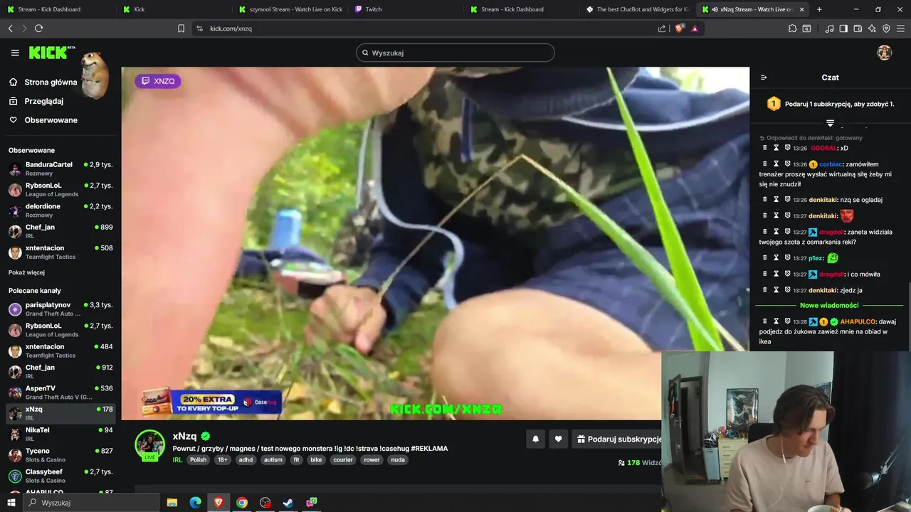Open AspenTV recommended channel

tap(60, 393)
